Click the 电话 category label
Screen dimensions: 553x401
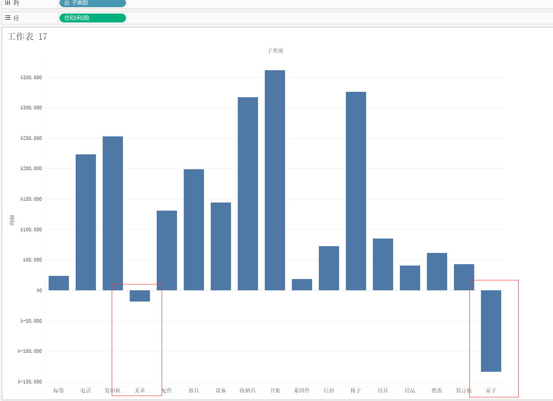click(x=86, y=390)
